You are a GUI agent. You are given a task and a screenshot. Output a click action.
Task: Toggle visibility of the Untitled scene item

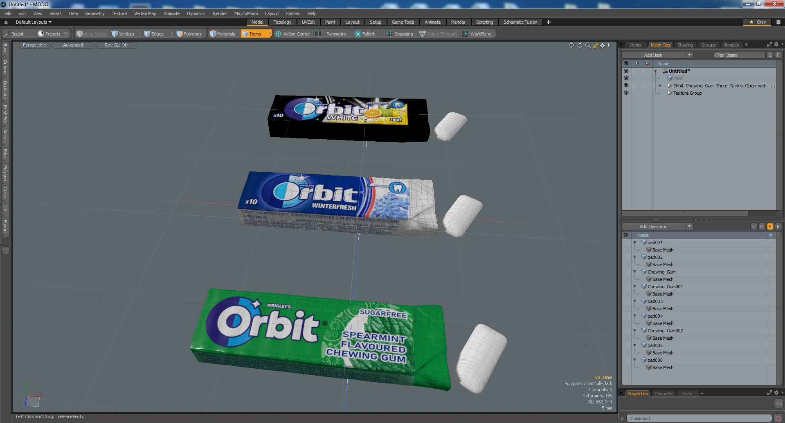626,71
